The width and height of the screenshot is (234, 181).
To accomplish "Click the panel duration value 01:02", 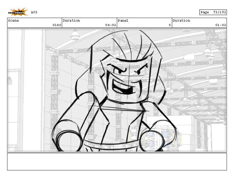I will tap(221, 25).
